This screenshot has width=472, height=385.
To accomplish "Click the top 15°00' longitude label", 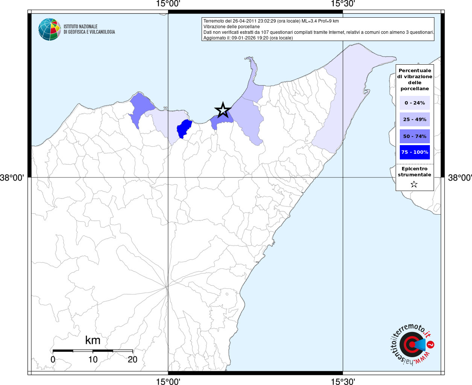I will pos(168,4).
